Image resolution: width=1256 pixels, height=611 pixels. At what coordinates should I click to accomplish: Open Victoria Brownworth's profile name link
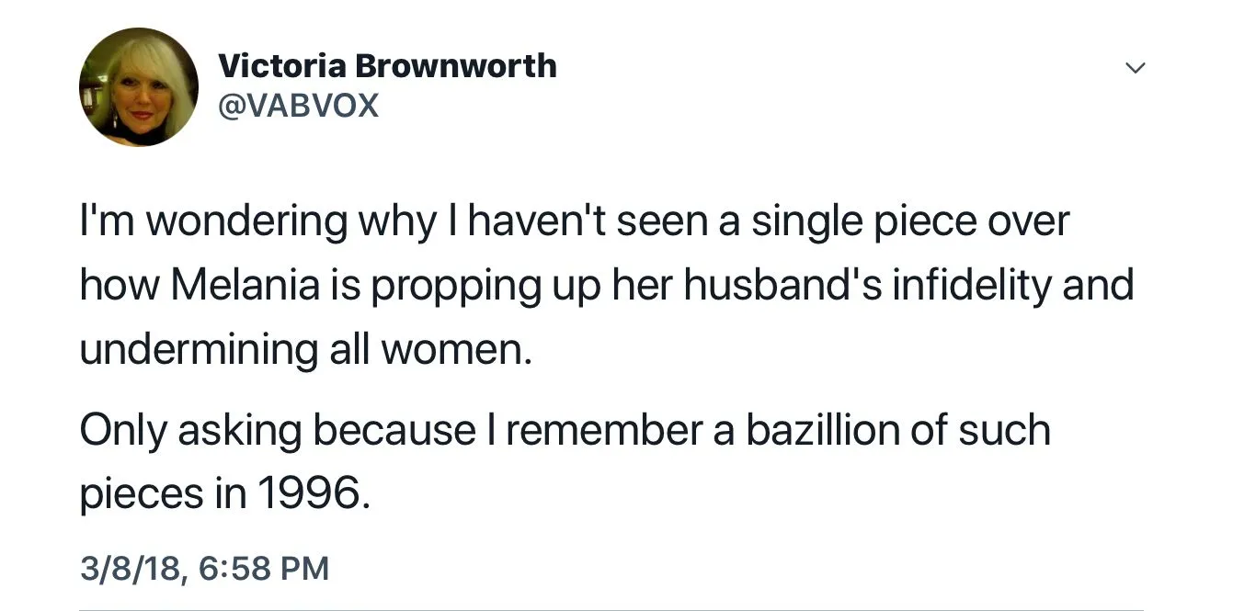coord(387,66)
